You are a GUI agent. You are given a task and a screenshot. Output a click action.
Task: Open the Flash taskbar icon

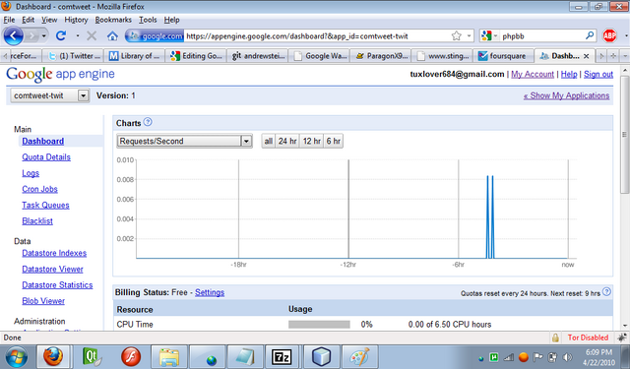131,356
